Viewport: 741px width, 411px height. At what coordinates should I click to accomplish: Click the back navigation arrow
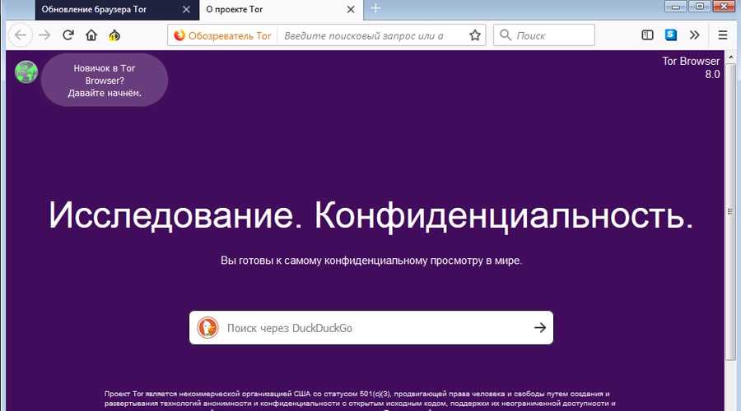21,35
